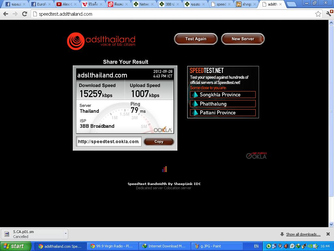Viewport: 334px width, 251px height.
Task: Click the orange speaker volume tray icon
Action: point(286,246)
